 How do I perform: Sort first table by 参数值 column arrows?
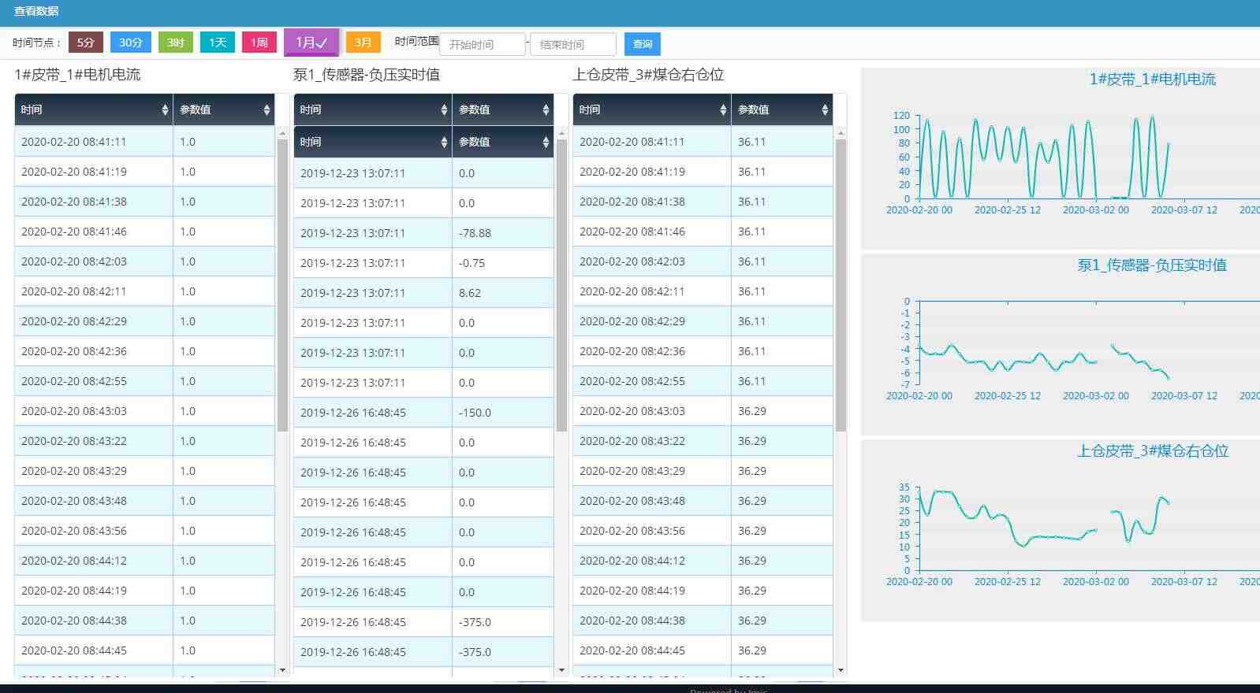267,110
